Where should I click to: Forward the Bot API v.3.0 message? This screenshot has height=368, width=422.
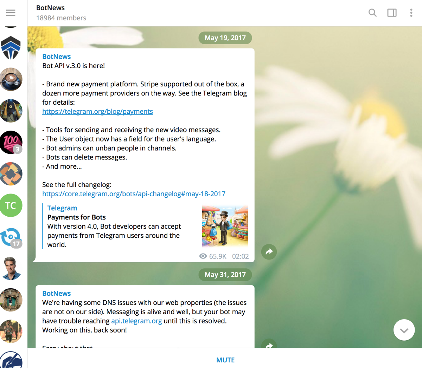269,252
